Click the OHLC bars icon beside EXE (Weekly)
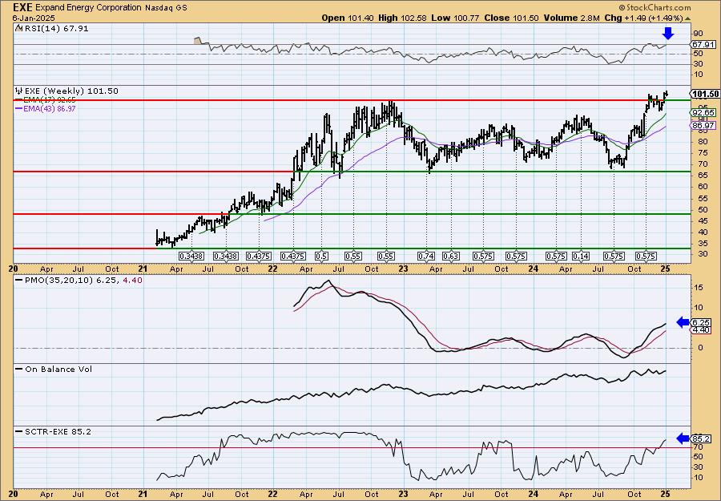The image size is (721, 501). click(18, 91)
